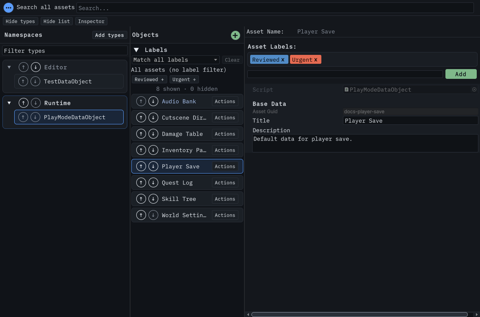Move Quest Log up arrow

click(141, 182)
